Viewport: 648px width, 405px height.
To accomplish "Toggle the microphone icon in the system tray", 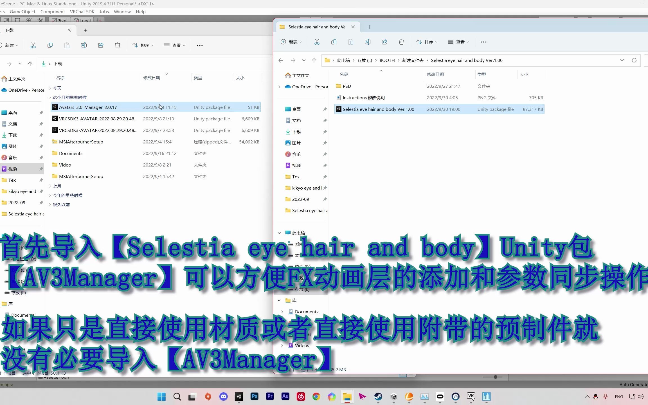I will [x=605, y=397].
